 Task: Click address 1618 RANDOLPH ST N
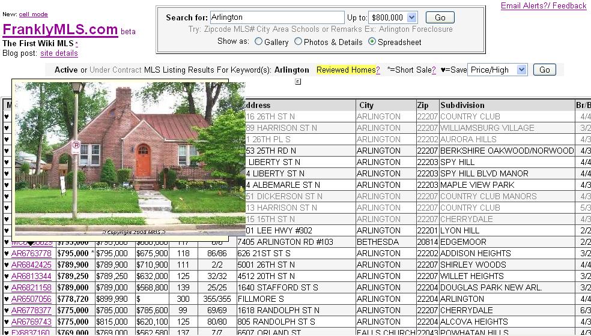(278, 310)
